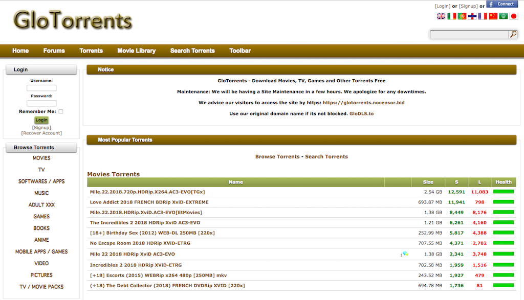Screen dimensions: 524x300
Task: Browse the PICTURES category
Action: point(41,274)
